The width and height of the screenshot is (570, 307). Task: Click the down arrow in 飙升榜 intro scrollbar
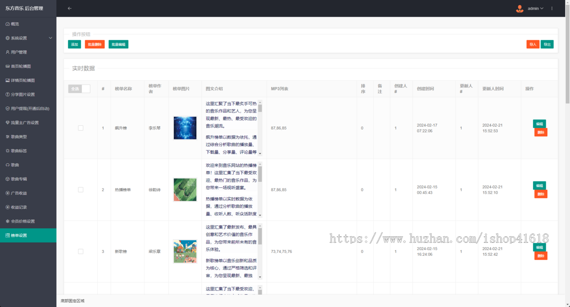260,154
